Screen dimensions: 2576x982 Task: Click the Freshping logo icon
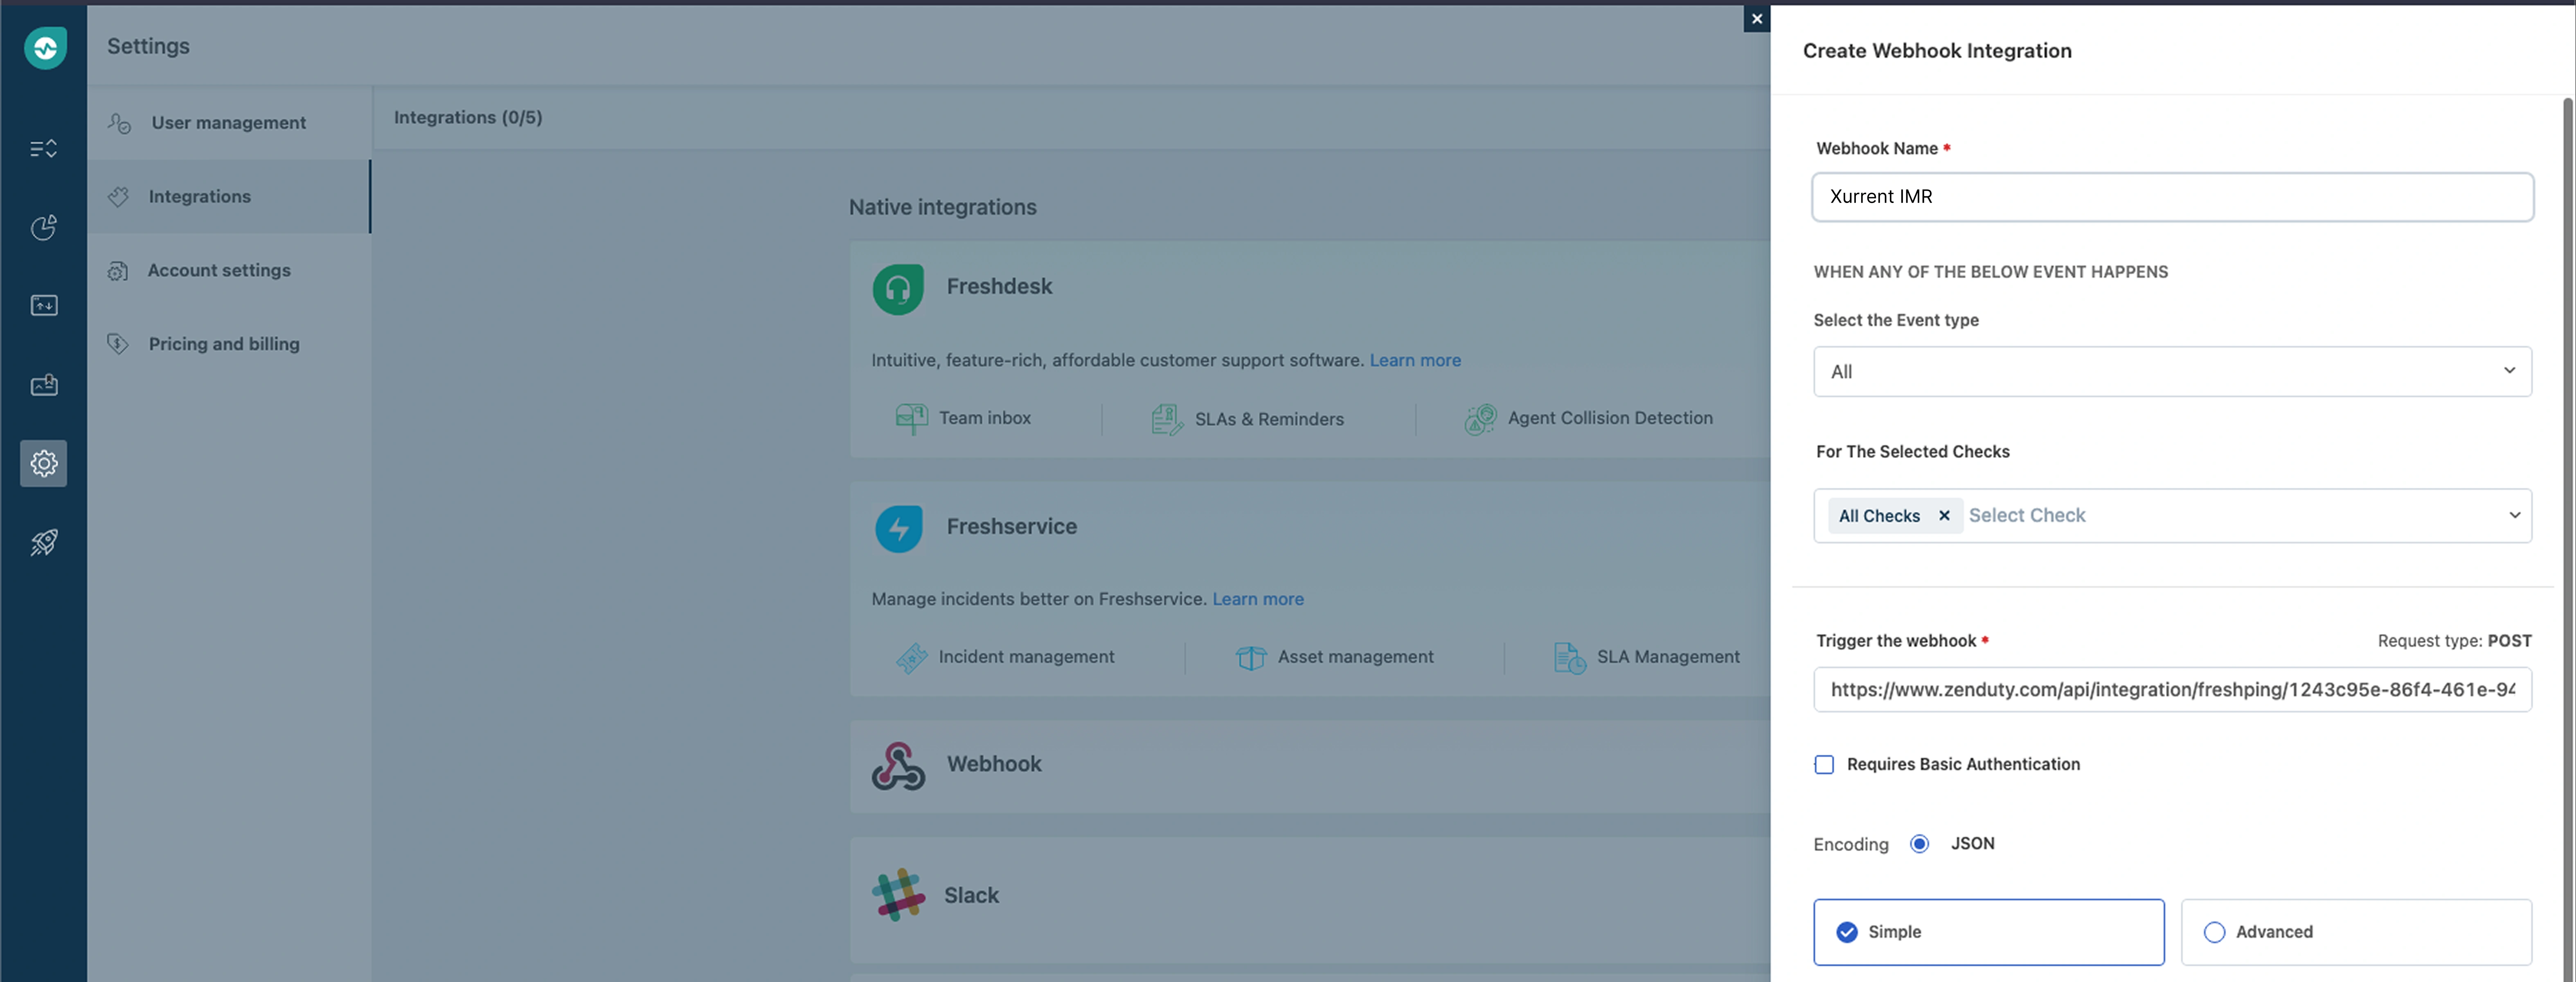(45, 47)
